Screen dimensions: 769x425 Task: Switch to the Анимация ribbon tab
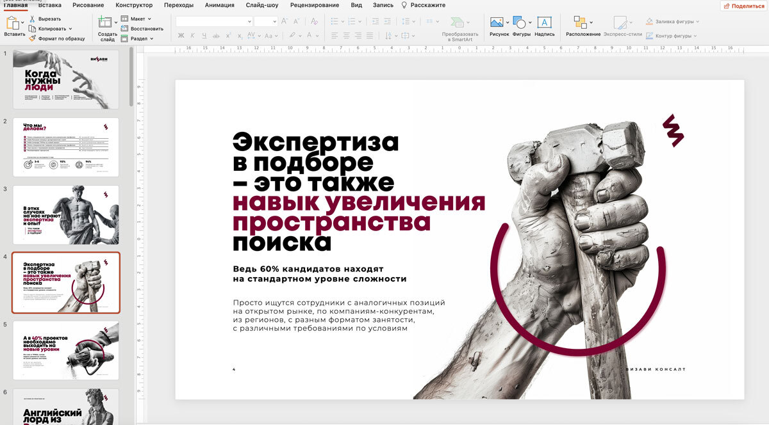pyautogui.click(x=219, y=5)
